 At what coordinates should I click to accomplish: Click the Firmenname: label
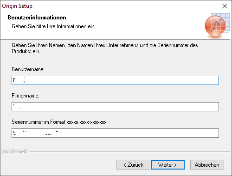(x=26, y=96)
